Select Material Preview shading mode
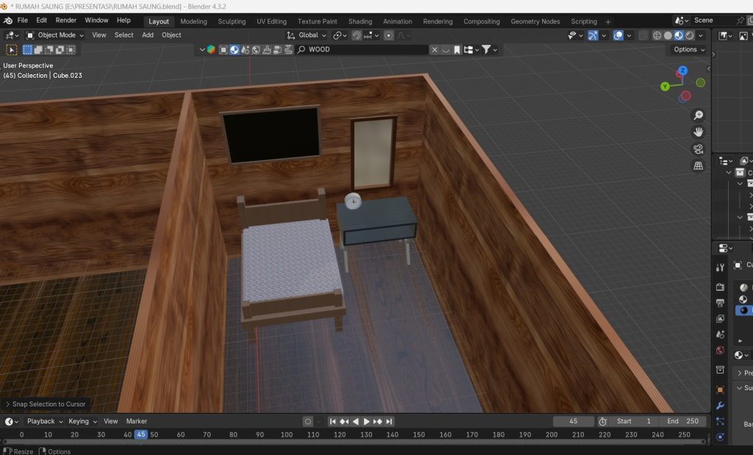 click(x=679, y=35)
